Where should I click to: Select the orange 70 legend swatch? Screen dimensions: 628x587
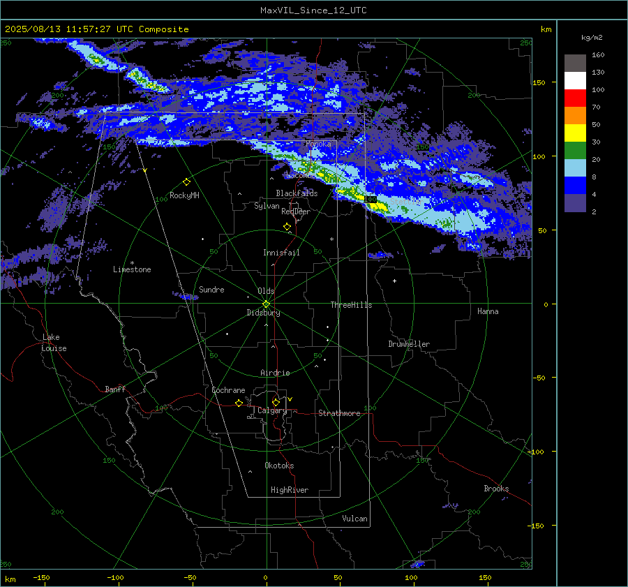click(575, 115)
